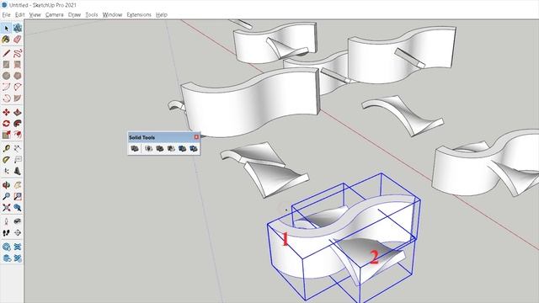Open the Window menu
The height and width of the screenshot is (303, 539).
pos(112,15)
